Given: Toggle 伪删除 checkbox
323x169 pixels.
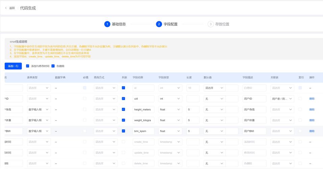Looking at the screenshot, I should tap(53, 66).
